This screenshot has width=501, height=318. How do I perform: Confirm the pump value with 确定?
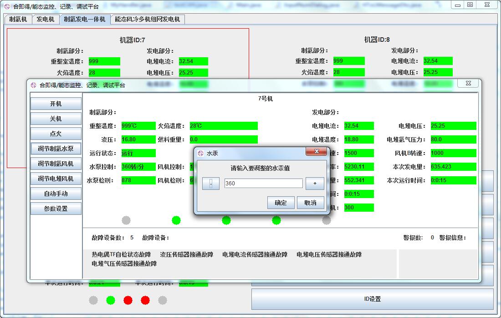[281, 203]
